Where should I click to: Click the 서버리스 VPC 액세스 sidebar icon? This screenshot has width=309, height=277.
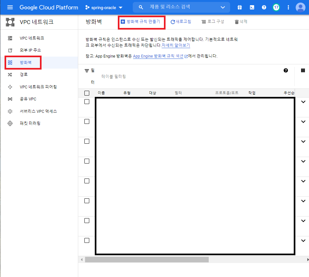(x=10, y=112)
